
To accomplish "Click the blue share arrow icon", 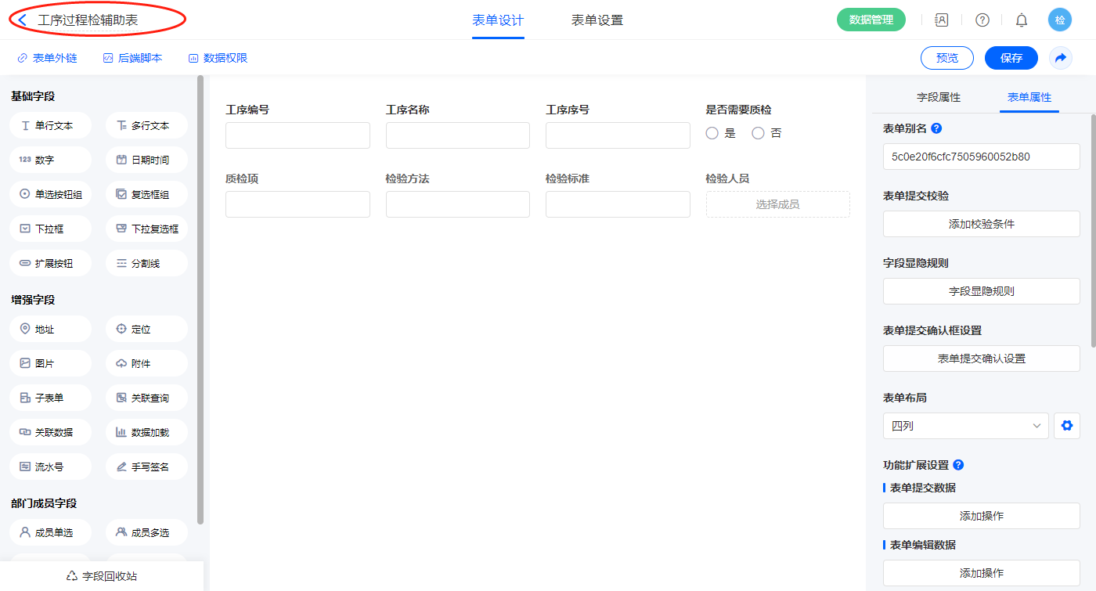I will tap(1061, 58).
